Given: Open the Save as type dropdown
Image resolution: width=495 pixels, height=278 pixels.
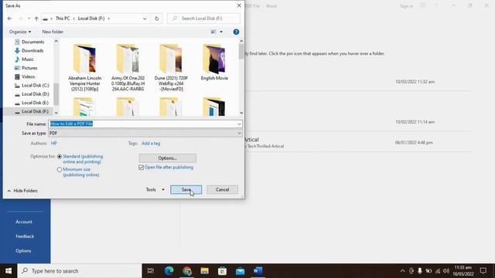Looking at the screenshot, I should (x=239, y=133).
